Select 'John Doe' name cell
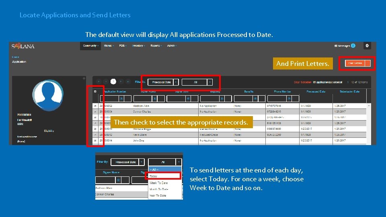 (138, 141)
